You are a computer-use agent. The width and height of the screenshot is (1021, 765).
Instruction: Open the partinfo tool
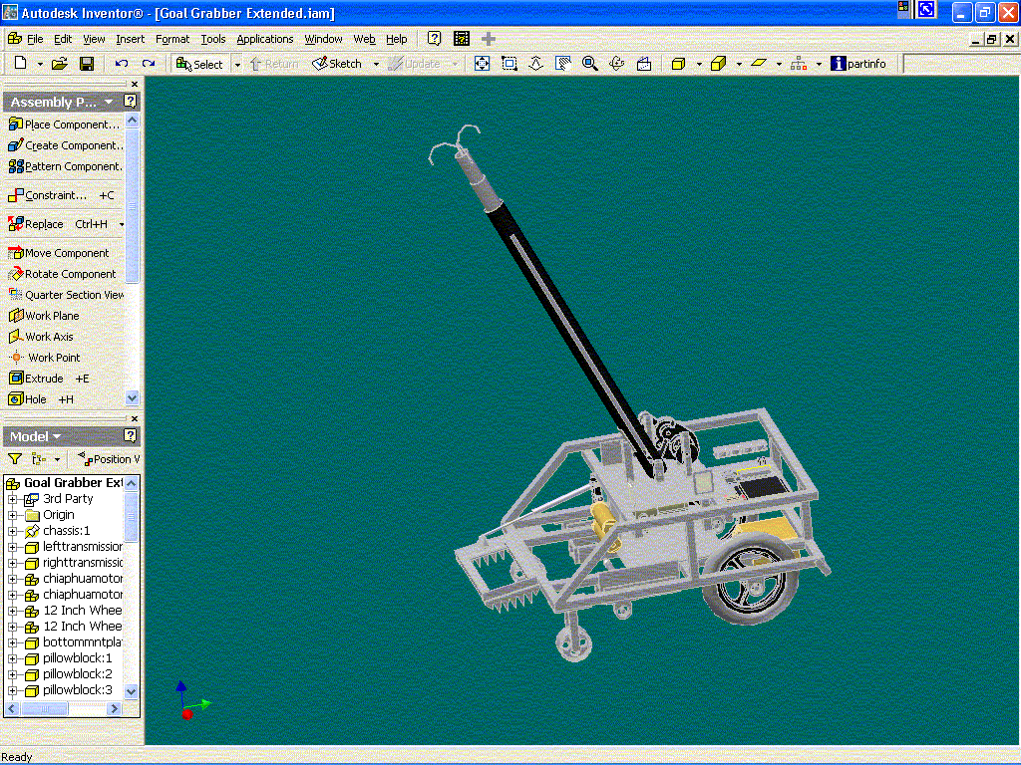[858, 63]
